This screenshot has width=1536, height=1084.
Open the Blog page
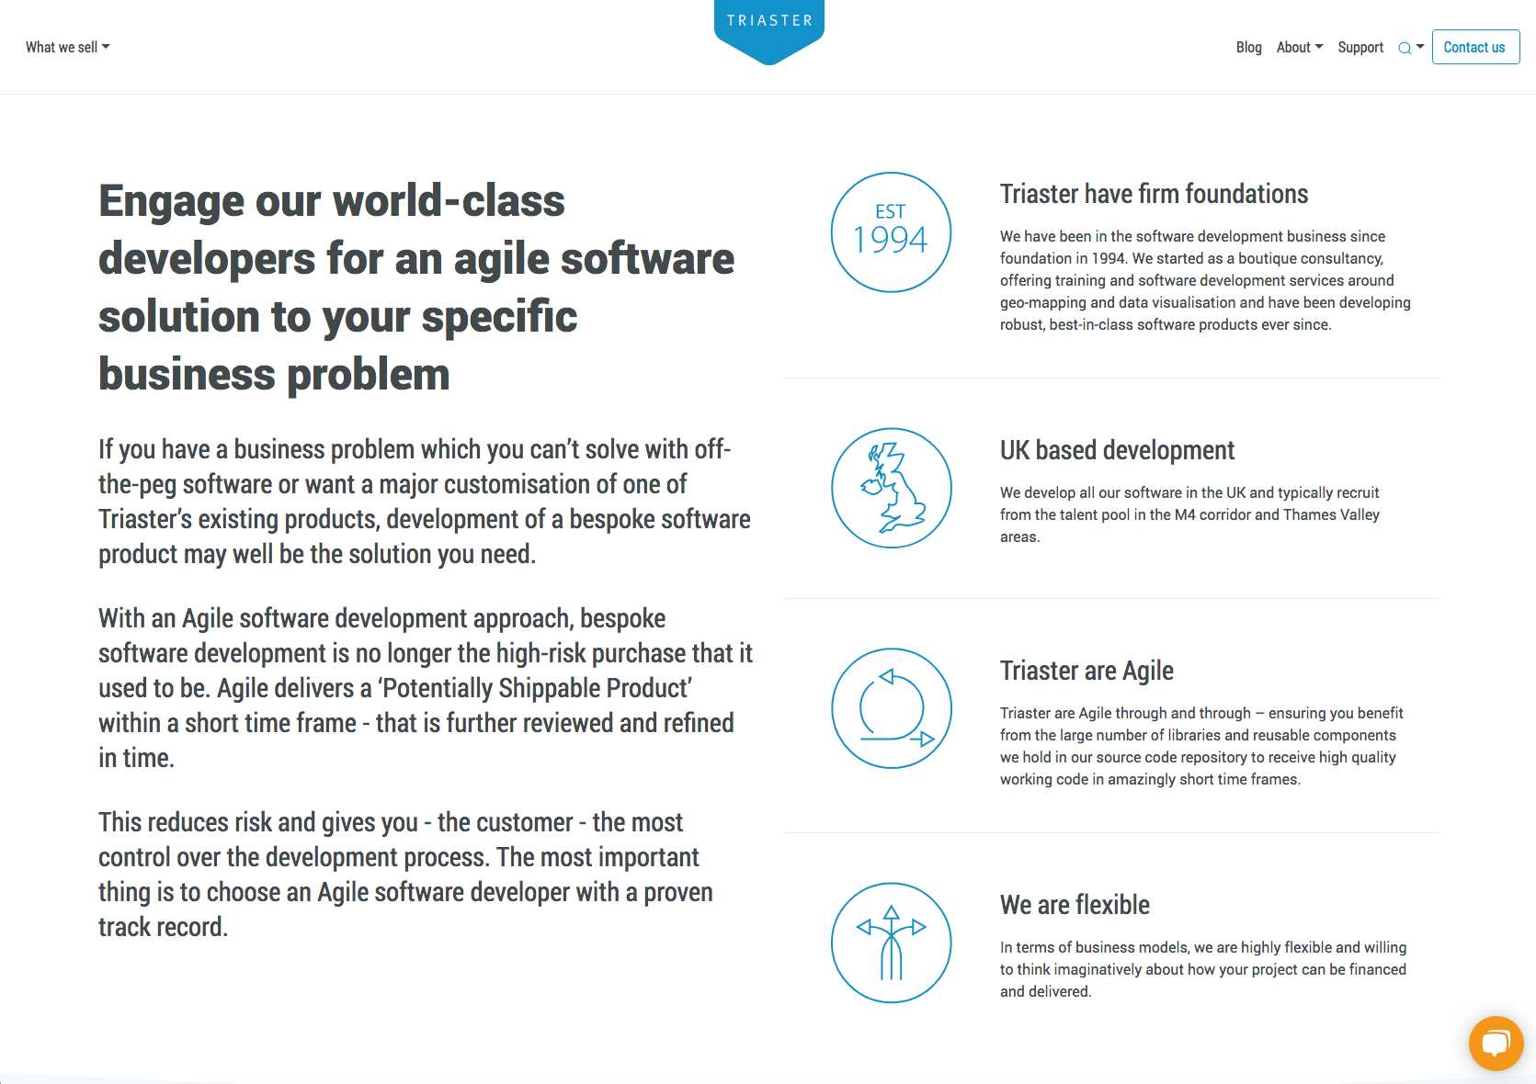click(x=1248, y=47)
